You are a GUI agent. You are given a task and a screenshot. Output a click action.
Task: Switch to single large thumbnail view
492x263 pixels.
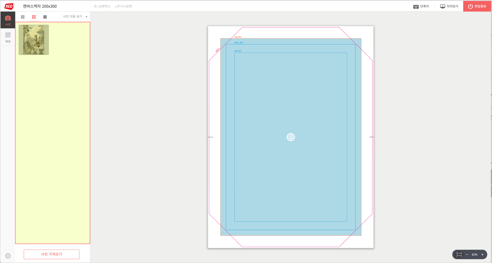[45, 17]
